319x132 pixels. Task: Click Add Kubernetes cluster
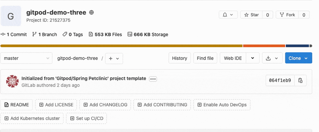coord(32,118)
